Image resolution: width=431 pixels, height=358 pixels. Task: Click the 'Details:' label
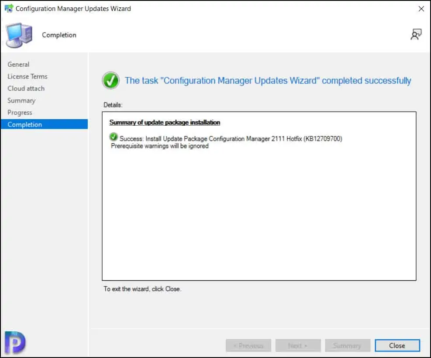[x=113, y=105]
